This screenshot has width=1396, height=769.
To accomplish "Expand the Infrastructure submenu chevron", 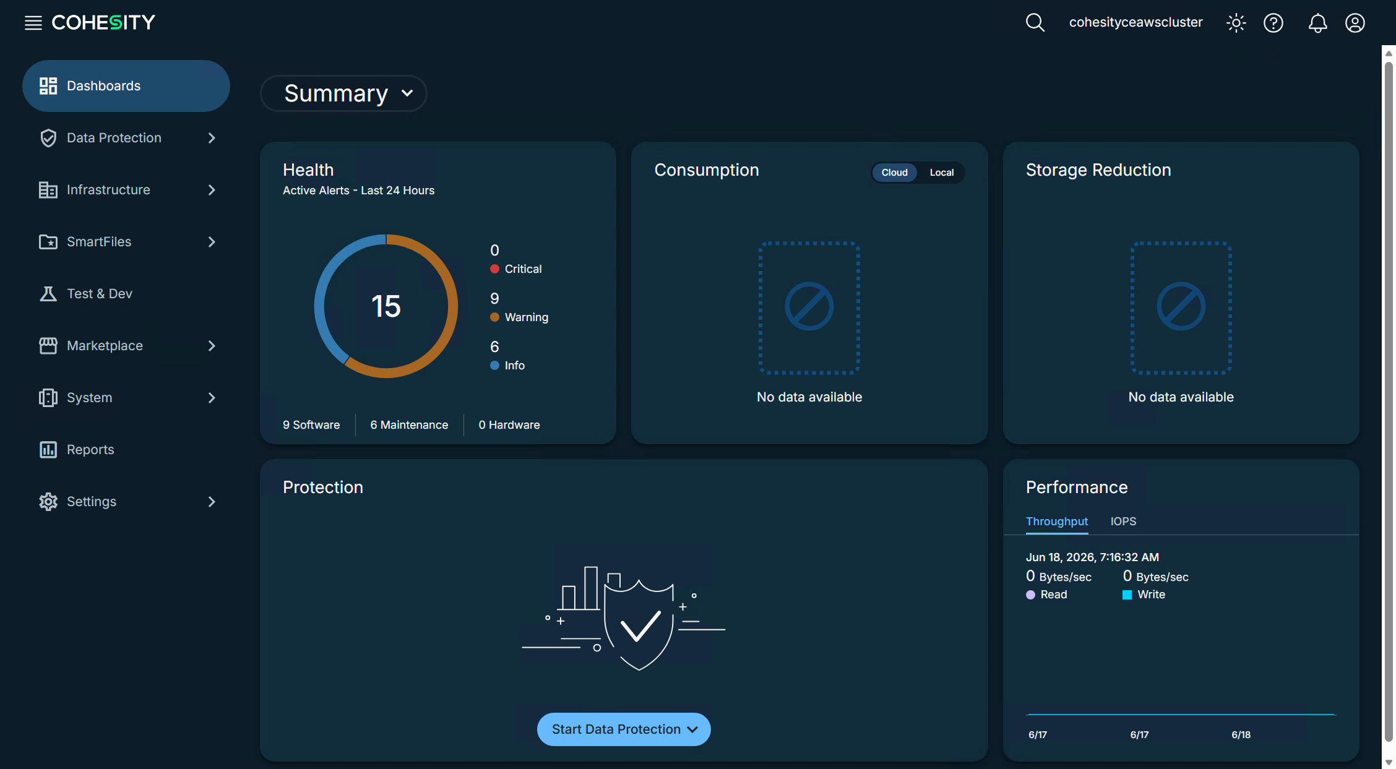I will coord(212,190).
